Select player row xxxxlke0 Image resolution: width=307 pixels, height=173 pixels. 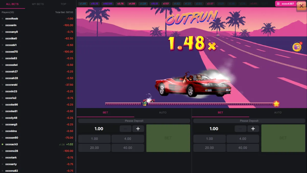[x=38, y=39]
